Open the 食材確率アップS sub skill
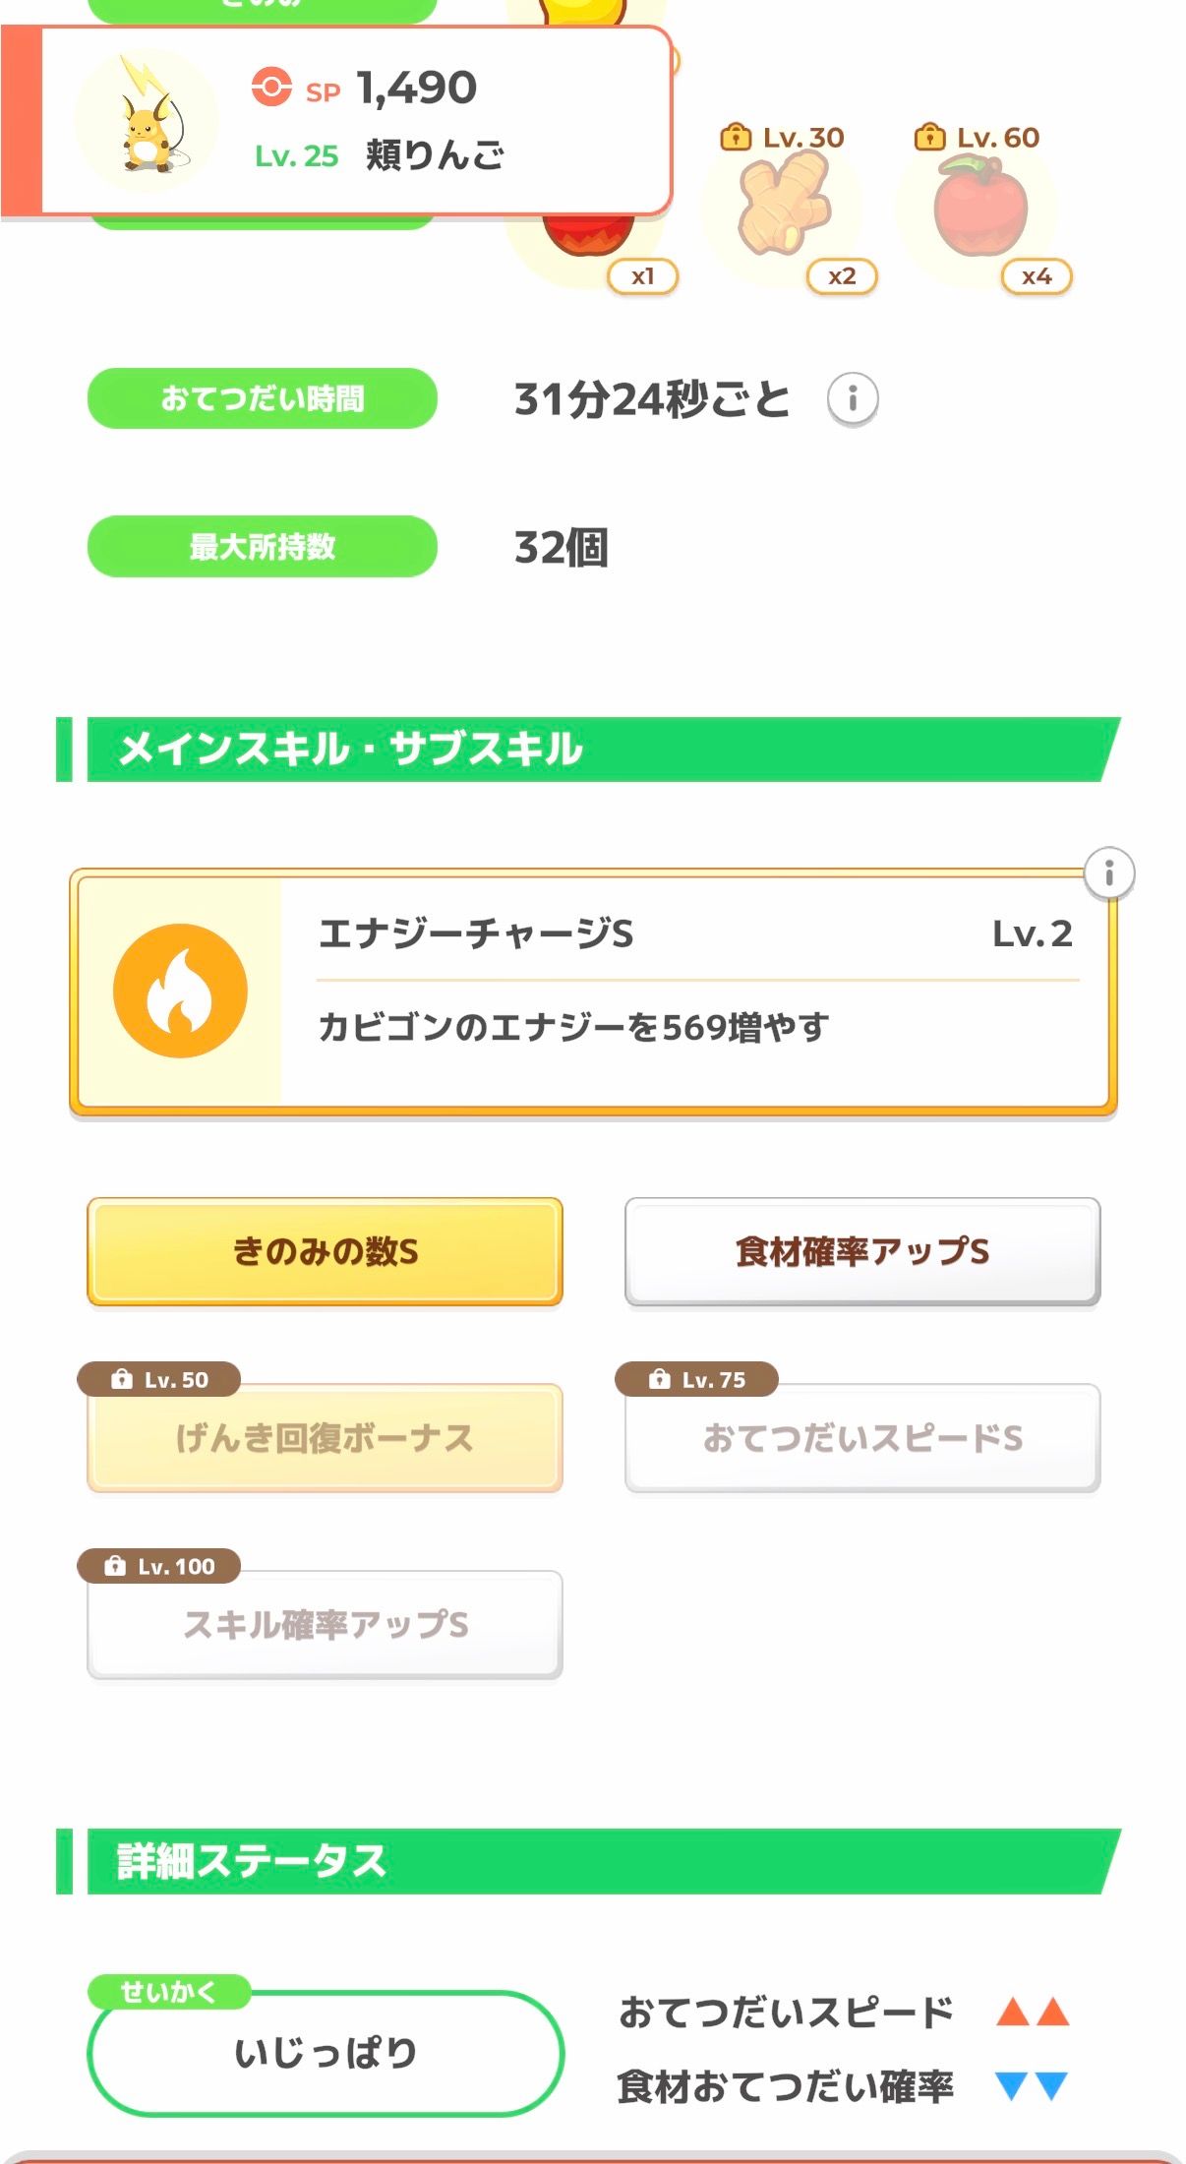 [861, 1251]
